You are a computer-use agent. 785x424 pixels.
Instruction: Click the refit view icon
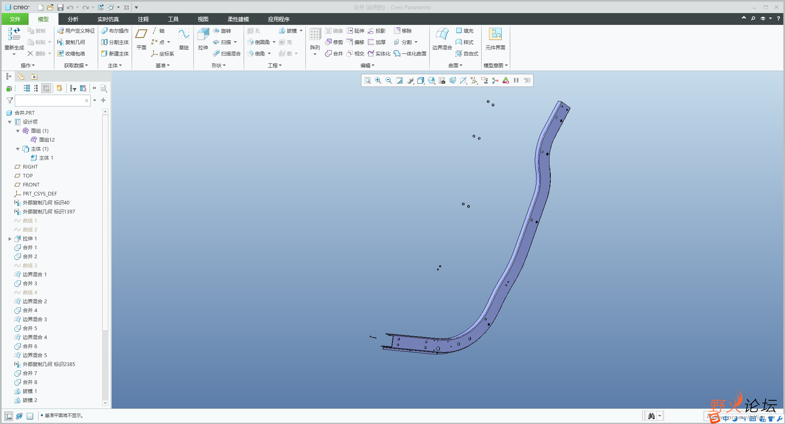click(368, 81)
